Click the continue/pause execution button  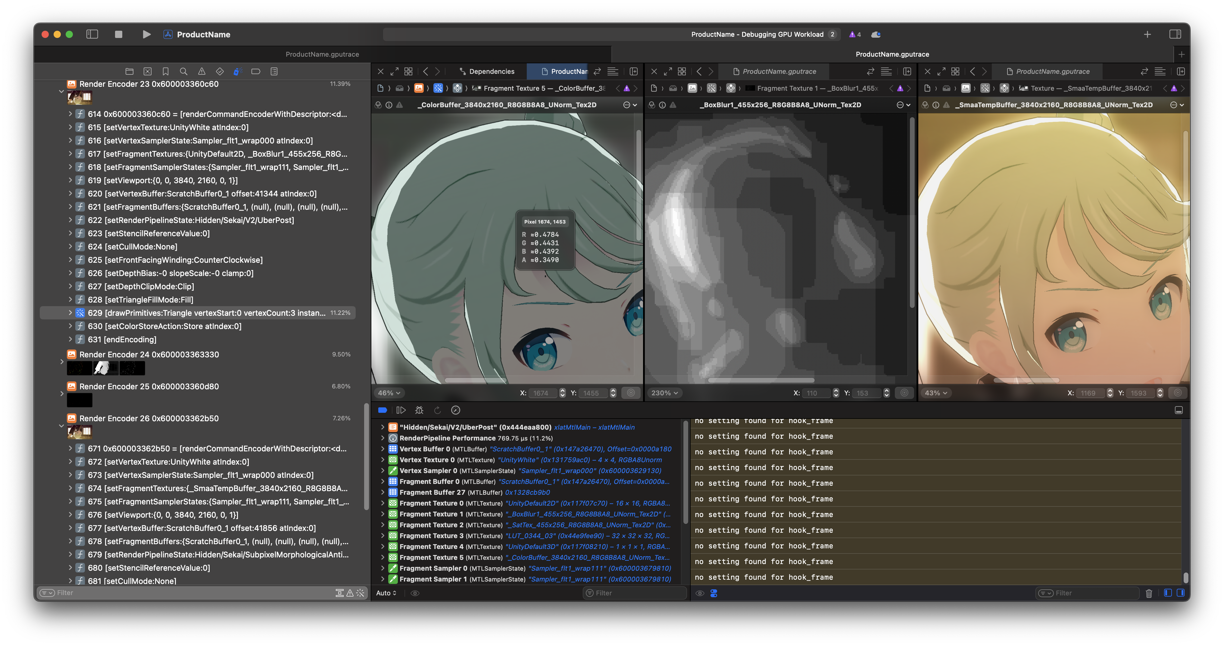401,410
